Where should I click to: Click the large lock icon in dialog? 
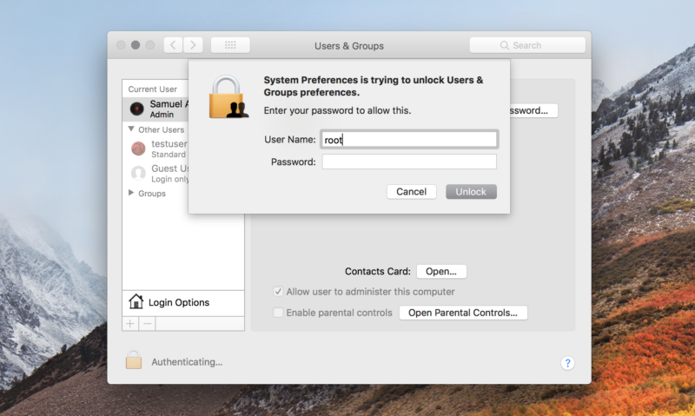point(228,97)
